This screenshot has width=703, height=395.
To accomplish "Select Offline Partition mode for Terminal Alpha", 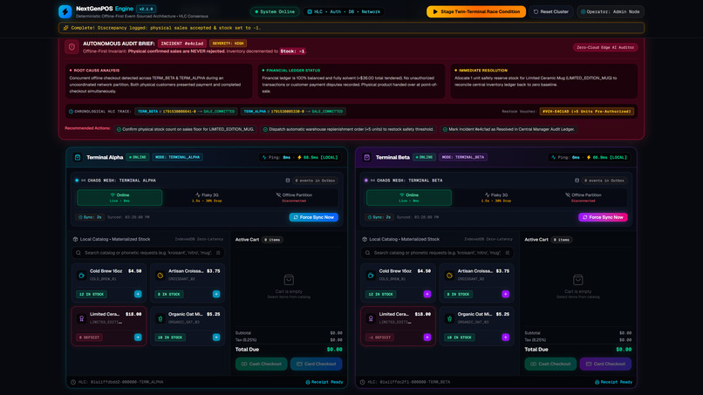I will 294,198.
